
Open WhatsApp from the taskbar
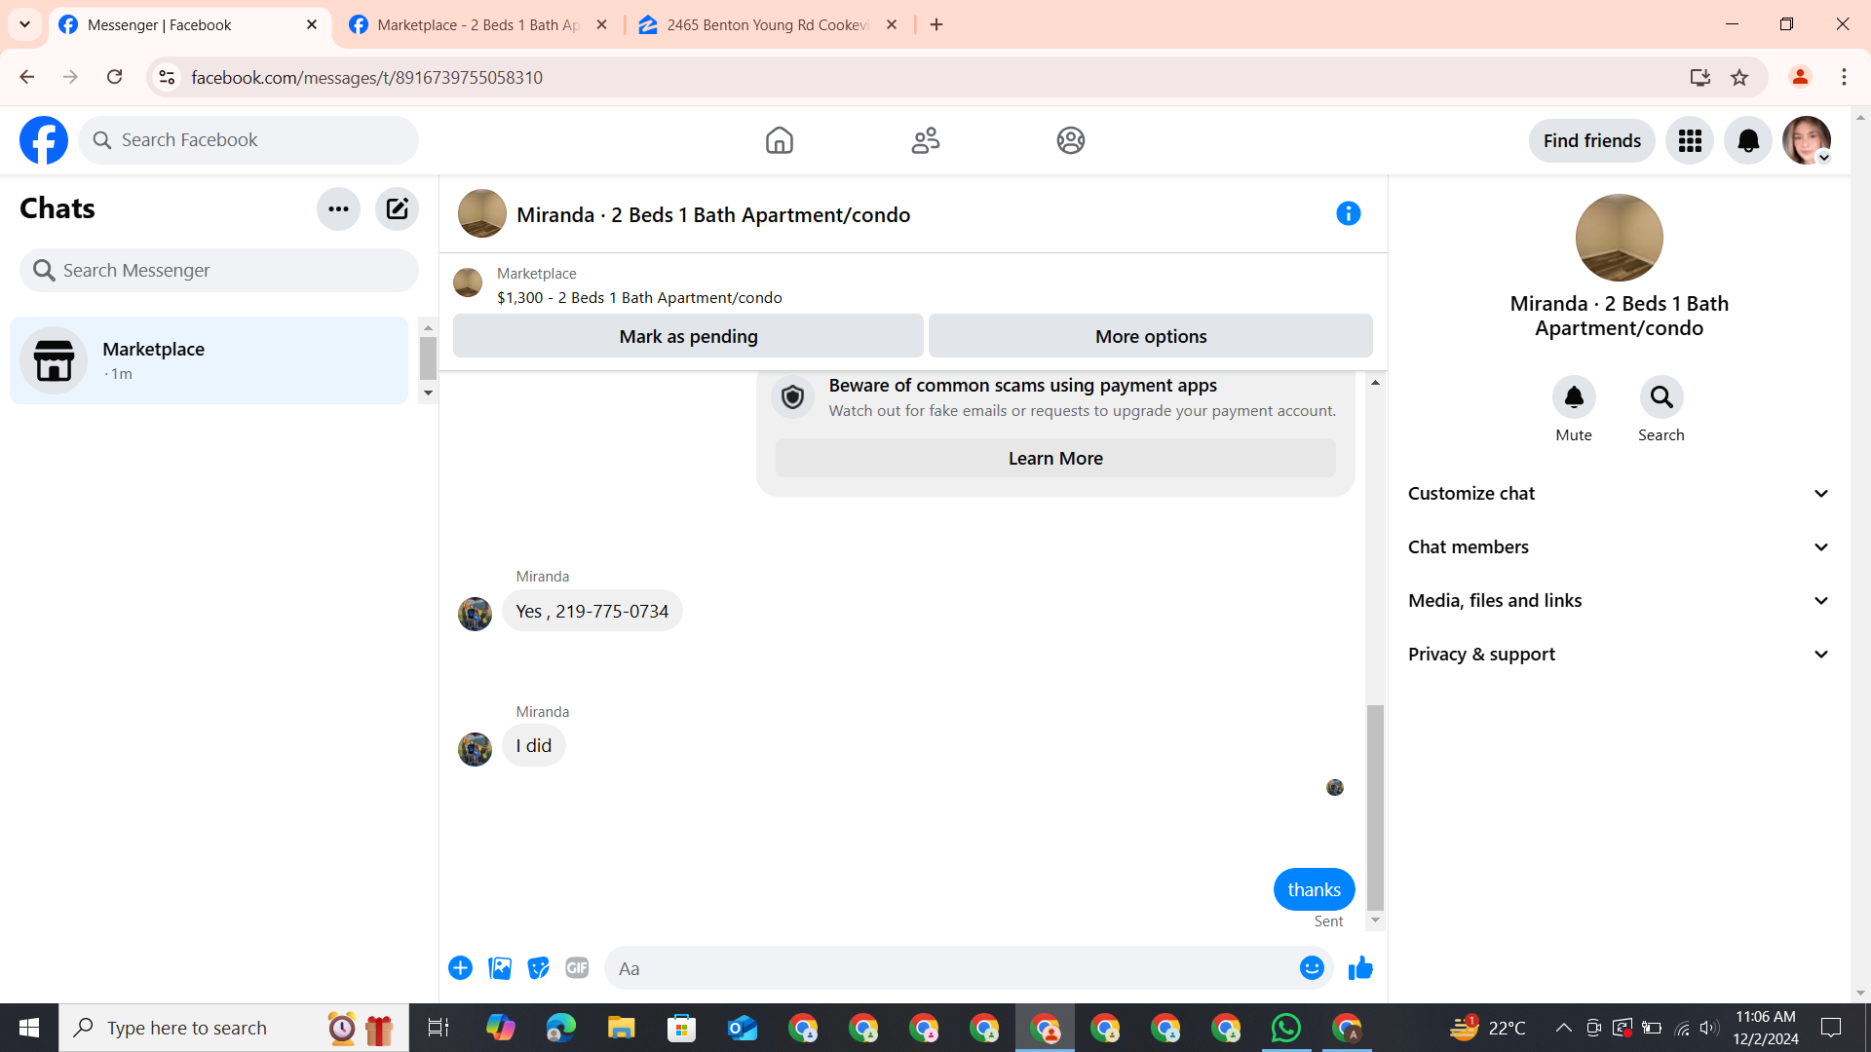pyautogui.click(x=1286, y=1028)
